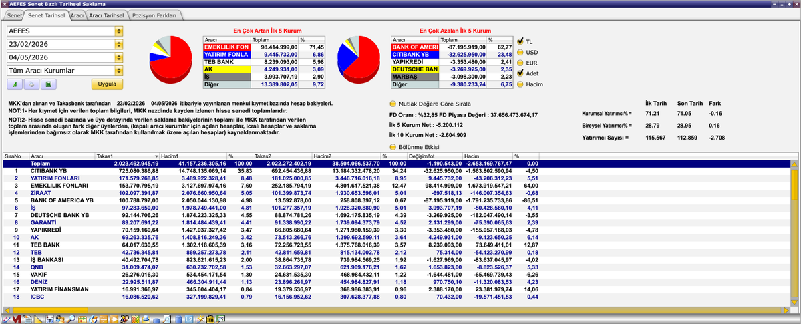Click the green font letter A button

[x=14, y=84]
